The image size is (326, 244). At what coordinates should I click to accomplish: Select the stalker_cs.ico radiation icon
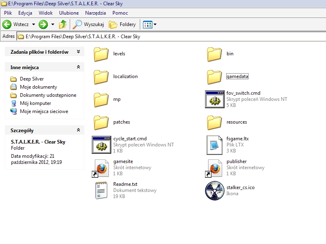click(215, 190)
